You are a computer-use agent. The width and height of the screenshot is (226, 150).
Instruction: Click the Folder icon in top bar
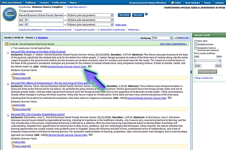(x=173, y=2)
